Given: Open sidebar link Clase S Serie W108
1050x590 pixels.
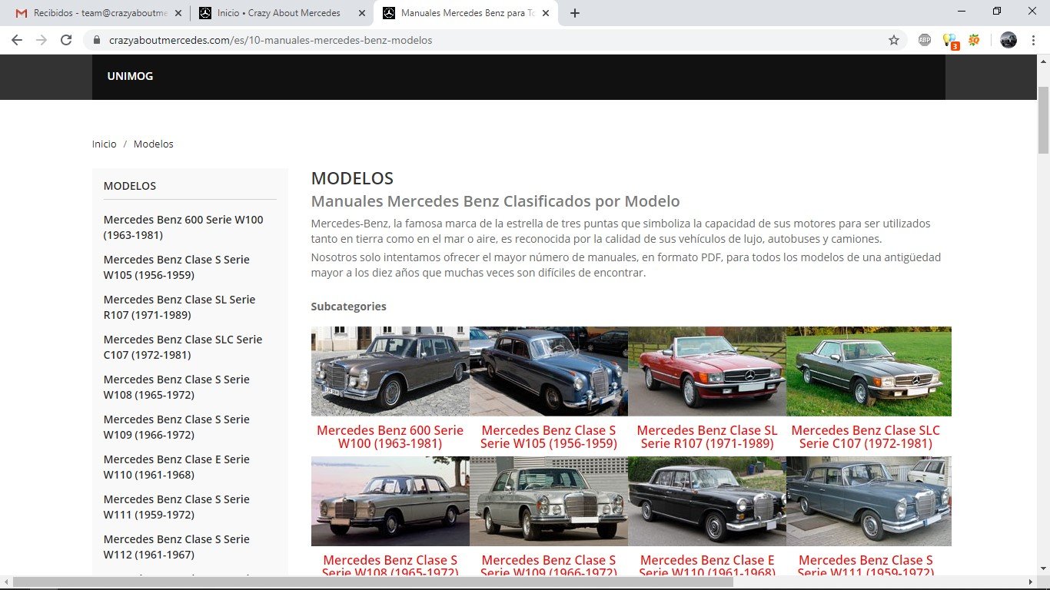Looking at the screenshot, I should pyautogui.click(x=177, y=387).
